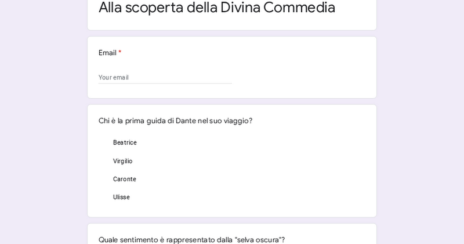This screenshot has height=244, width=464.
Task: Click the red required asterisk beside Email
Action: [x=120, y=53]
